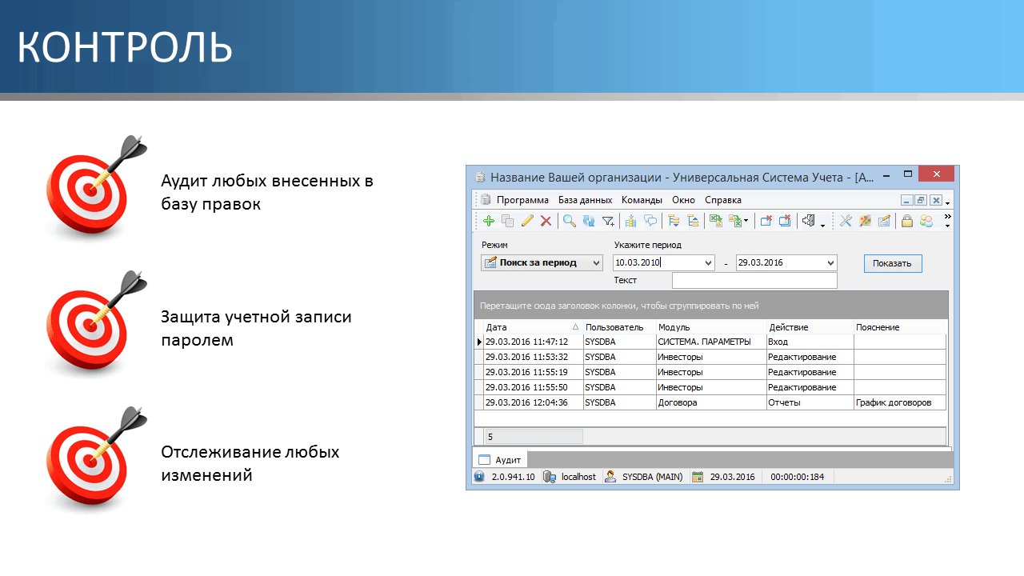Click the version info icon in status bar
This screenshot has height=576, width=1024.
(x=479, y=476)
